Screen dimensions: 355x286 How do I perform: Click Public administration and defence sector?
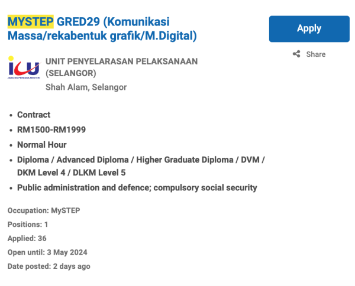coord(137,188)
